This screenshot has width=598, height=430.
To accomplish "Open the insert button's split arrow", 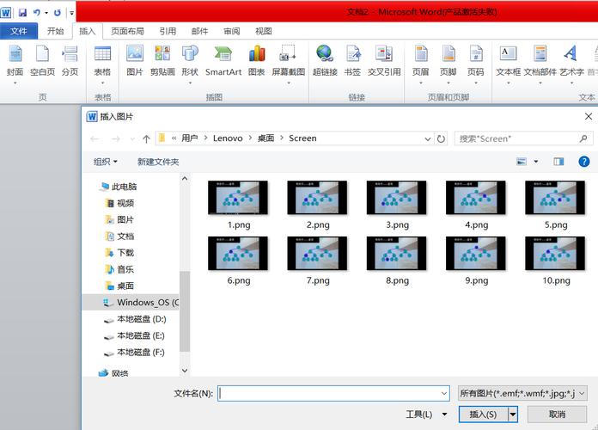I will pyautogui.click(x=513, y=415).
